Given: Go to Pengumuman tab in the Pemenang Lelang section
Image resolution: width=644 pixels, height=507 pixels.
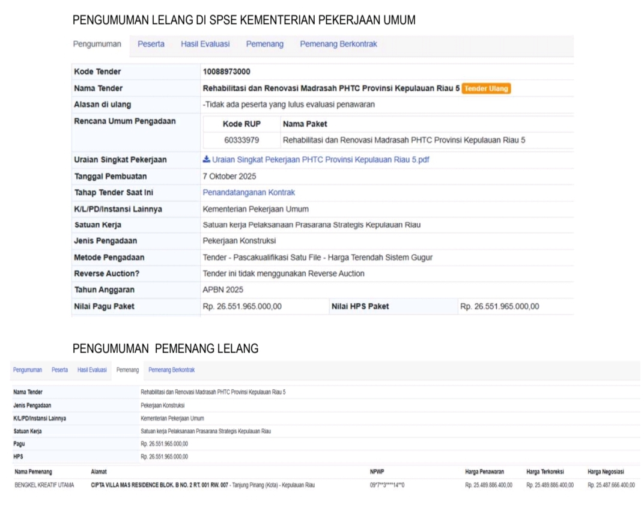Looking at the screenshot, I should tap(28, 370).
